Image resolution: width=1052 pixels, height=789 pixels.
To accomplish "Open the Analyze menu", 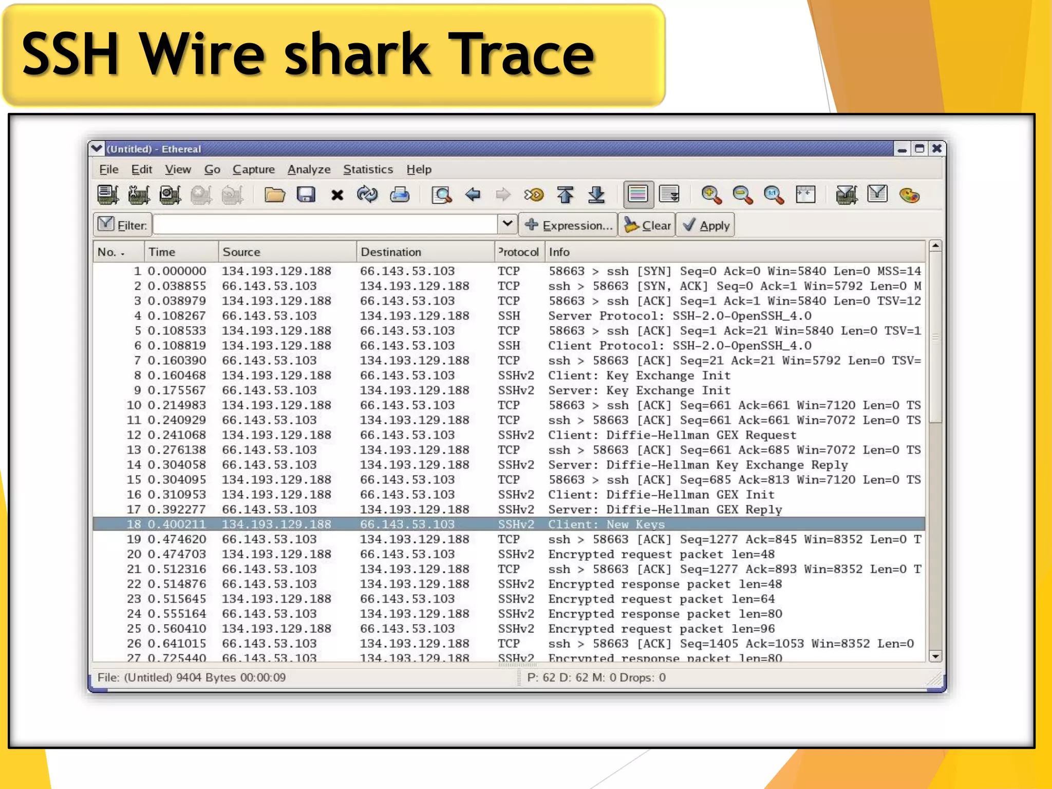I will point(309,170).
